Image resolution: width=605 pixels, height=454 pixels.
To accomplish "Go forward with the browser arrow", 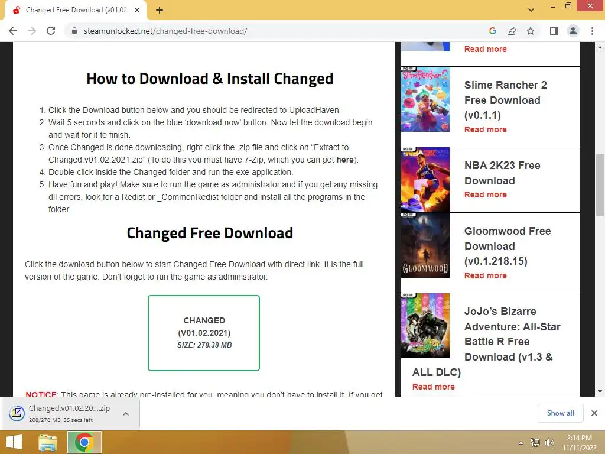I will (x=32, y=31).
